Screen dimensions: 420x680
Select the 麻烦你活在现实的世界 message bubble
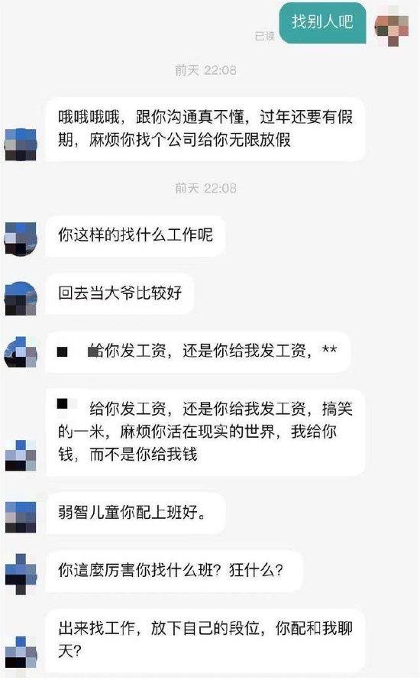point(205,432)
